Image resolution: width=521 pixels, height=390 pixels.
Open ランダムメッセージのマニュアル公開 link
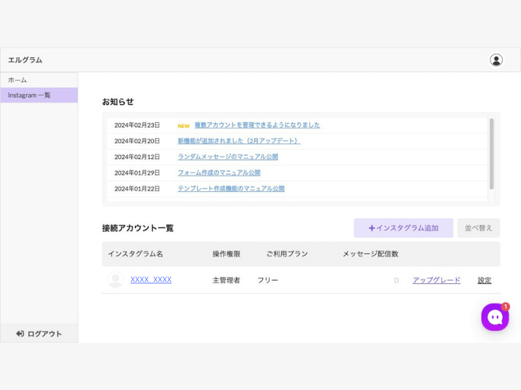[227, 157]
